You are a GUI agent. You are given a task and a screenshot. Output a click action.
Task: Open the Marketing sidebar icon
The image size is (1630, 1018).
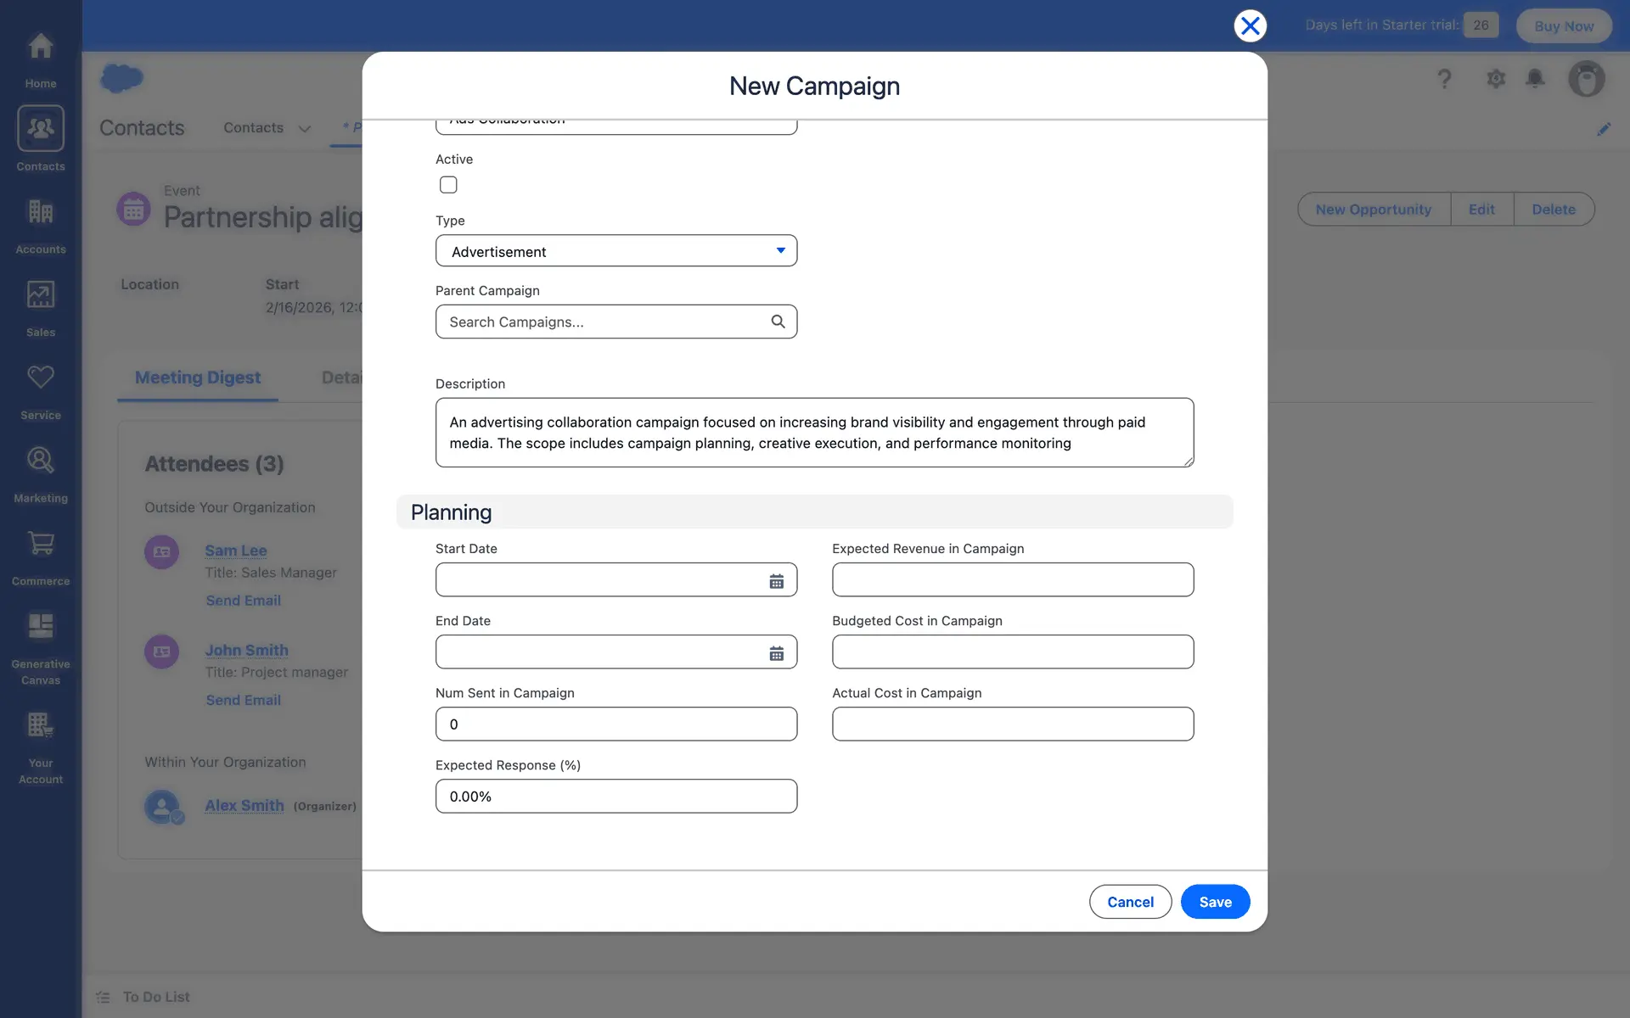pyautogui.click(x=41, y=472)
